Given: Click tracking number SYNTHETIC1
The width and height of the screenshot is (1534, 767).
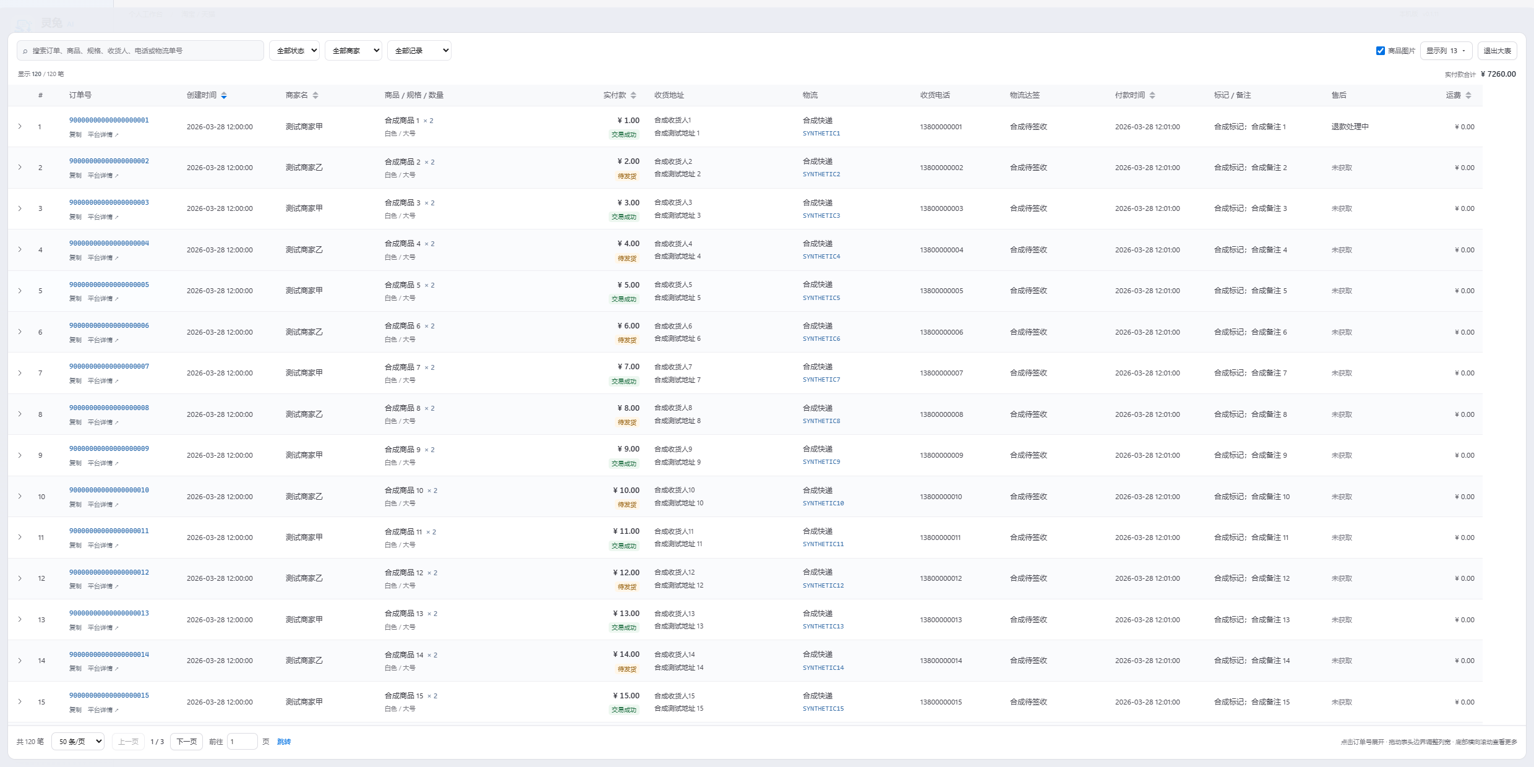Looking at the screenshot, I should point(821,134).
